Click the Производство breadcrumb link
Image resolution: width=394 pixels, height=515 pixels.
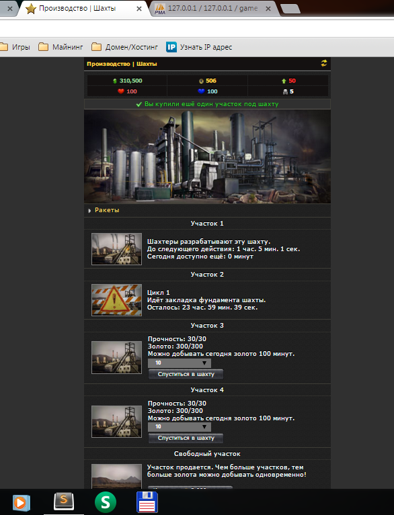tap(108, 64)
